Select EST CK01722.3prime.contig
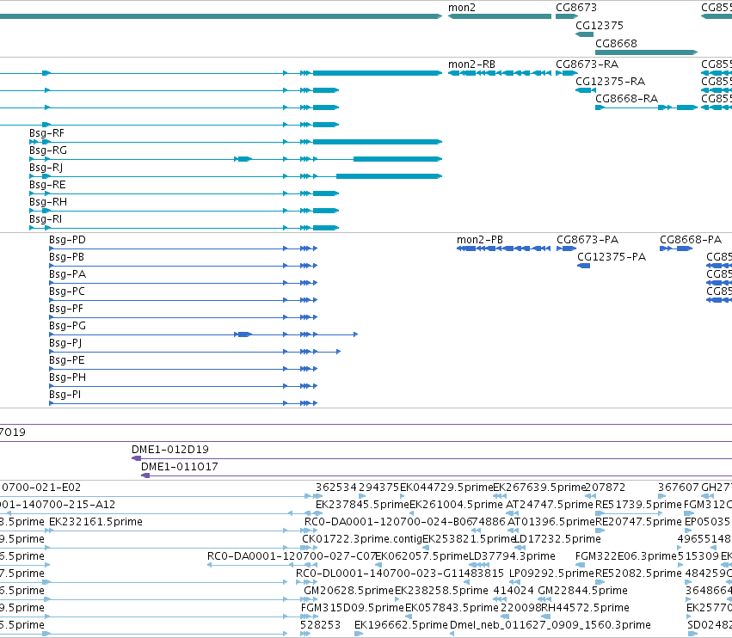 (x=362, y=539)
